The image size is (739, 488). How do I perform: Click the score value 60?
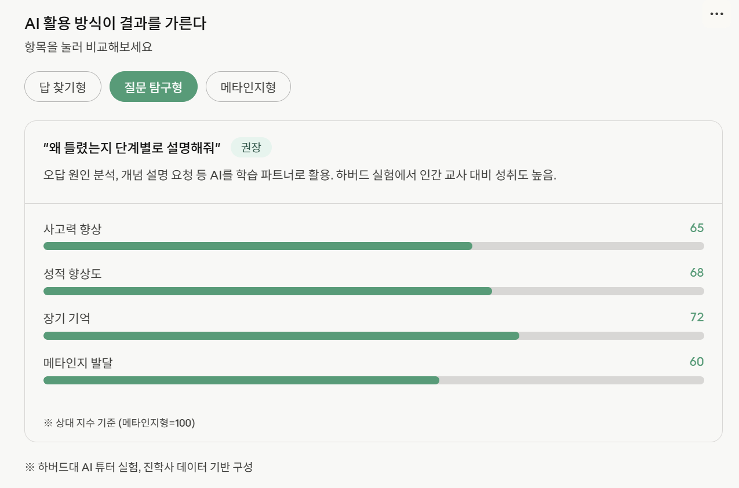pyautogui.click(x=697, y=362)
